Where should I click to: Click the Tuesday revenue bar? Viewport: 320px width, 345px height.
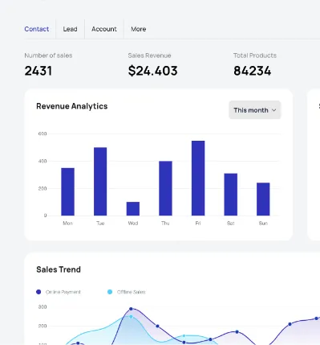[x=100, y=181]
